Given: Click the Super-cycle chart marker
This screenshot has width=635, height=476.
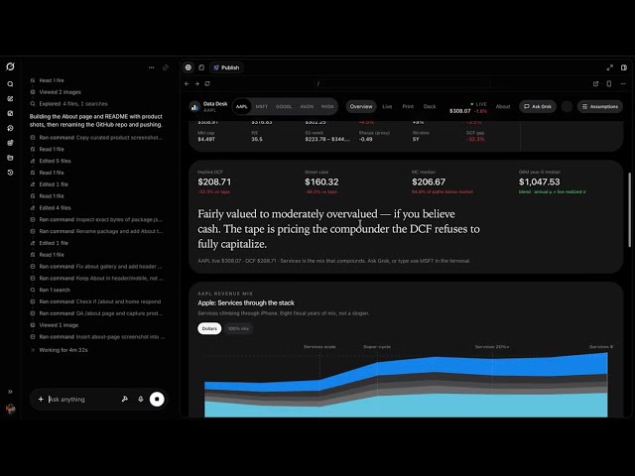Looking at the screenshot, I should pos(377,347).
